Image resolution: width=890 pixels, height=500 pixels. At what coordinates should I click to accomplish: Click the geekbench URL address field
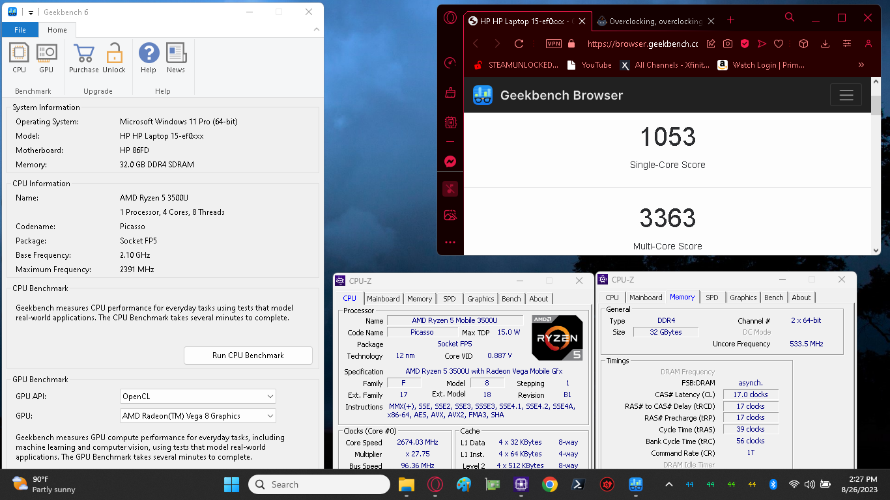pyautogui.click(x=642, y=44)
